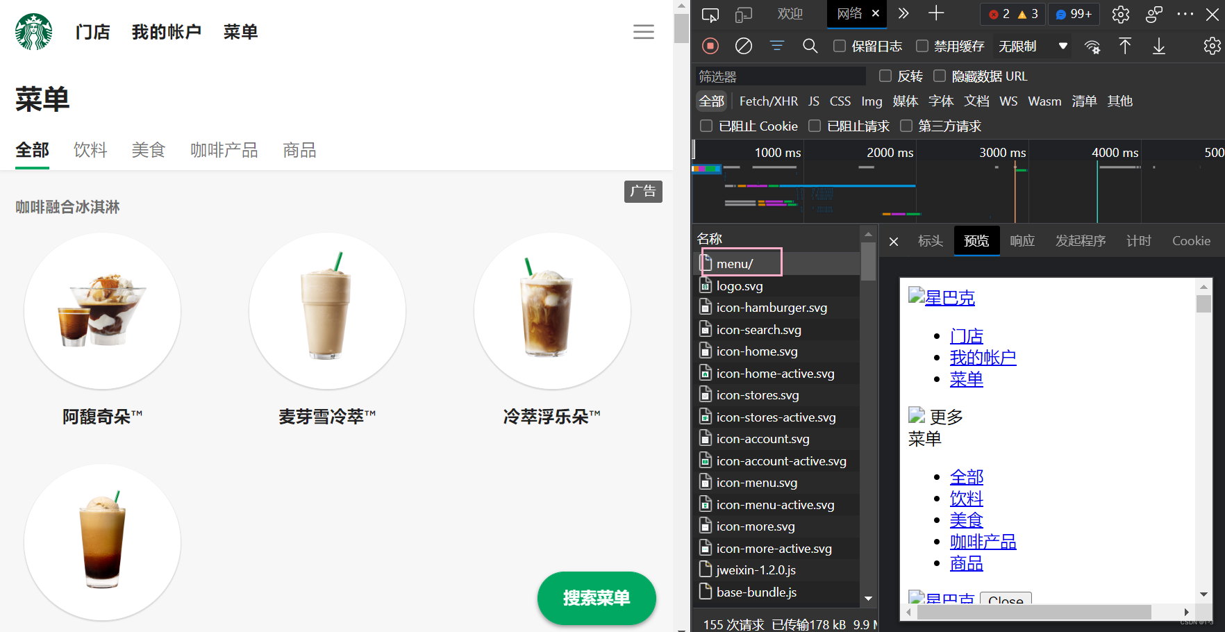Enable the 保留日志 checkbox
This screenshot has width=1225, height=632.
coord(839,46)
